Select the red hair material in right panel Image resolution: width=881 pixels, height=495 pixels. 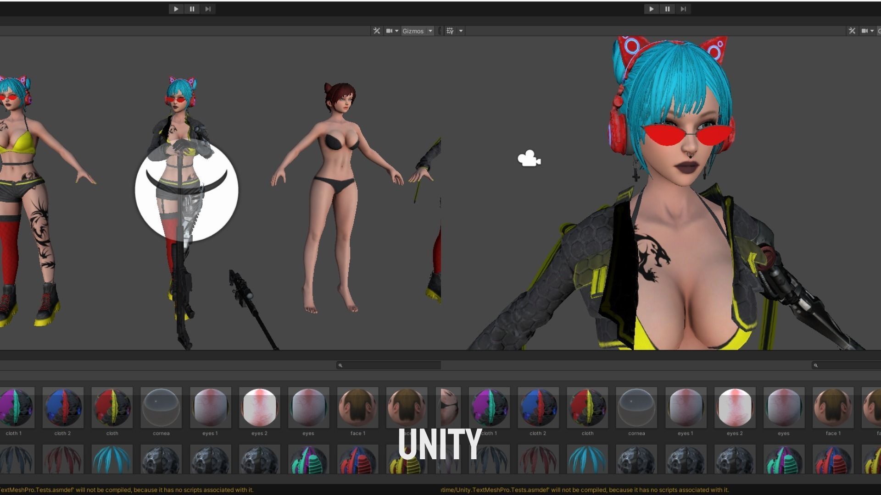tap(538, 459)
